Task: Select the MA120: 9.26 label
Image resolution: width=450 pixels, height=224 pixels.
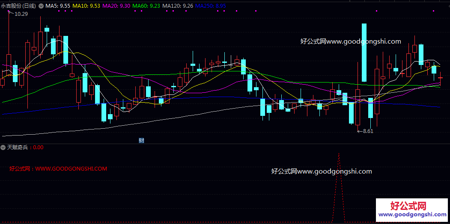Action: click(178, 6)
